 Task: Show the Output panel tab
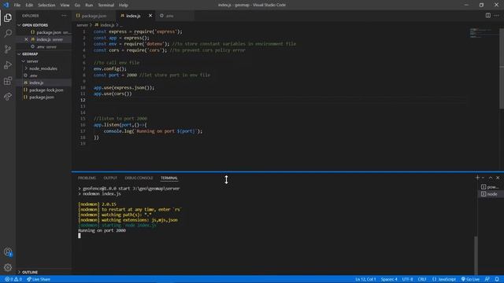[x=110, y=178]
